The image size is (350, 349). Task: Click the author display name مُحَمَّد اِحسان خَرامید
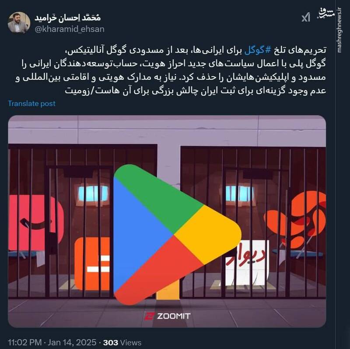click(68, 18)
